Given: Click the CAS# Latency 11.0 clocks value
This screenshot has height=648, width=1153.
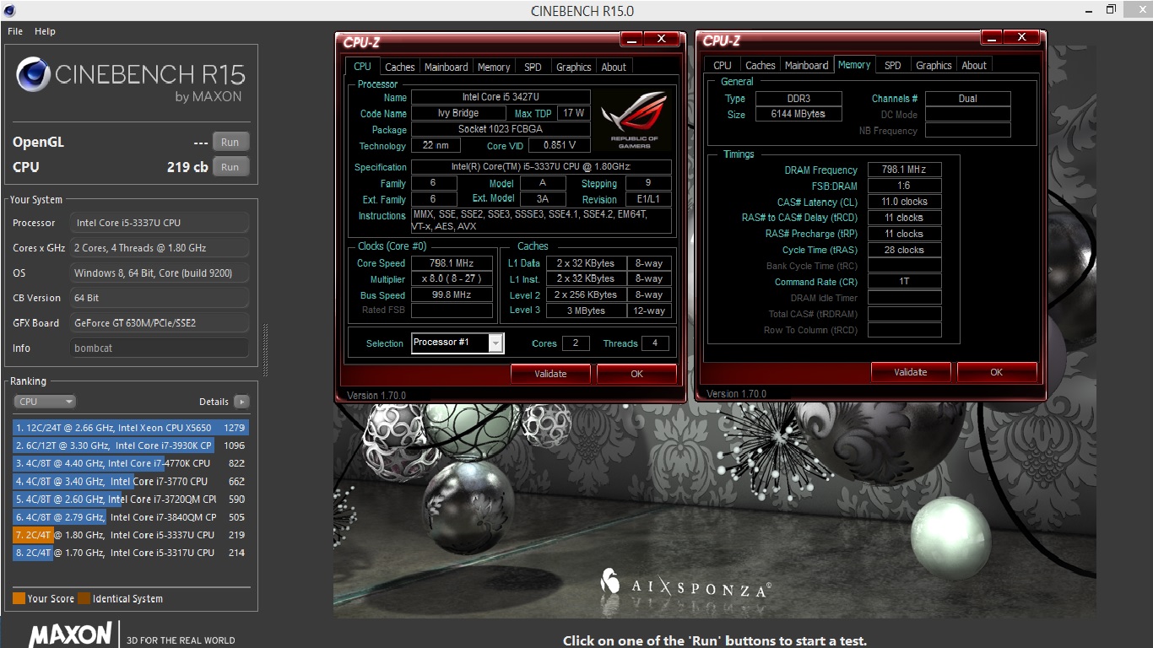Looking at the screenshot, I should (x=904, y=202).
